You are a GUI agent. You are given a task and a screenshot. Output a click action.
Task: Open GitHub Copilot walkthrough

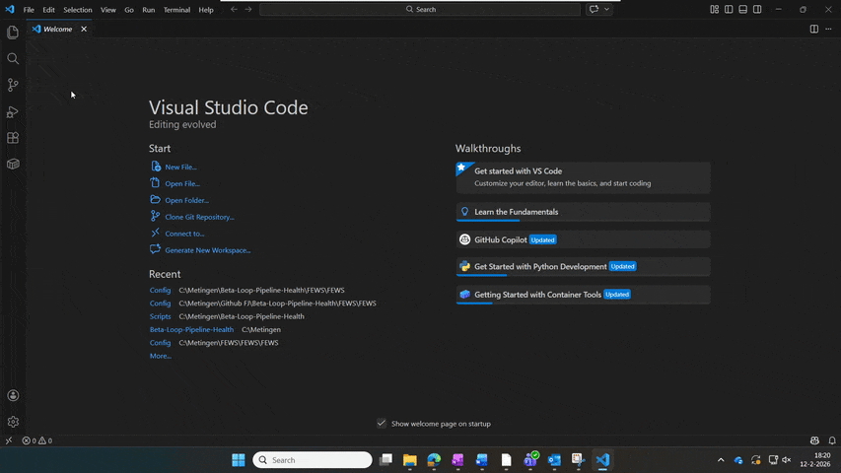click(x=583, y=239)
